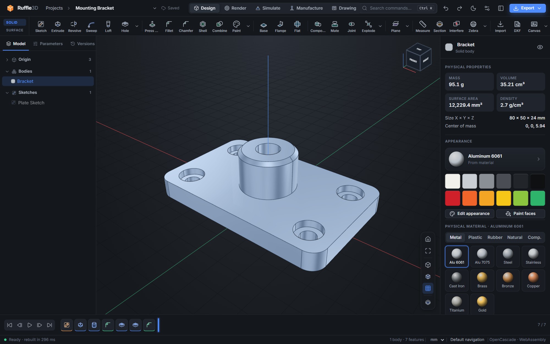Switch to SURFACE modeling mode
The height and width of the screenshot is (344, 550).
click(x=15, y=30)
